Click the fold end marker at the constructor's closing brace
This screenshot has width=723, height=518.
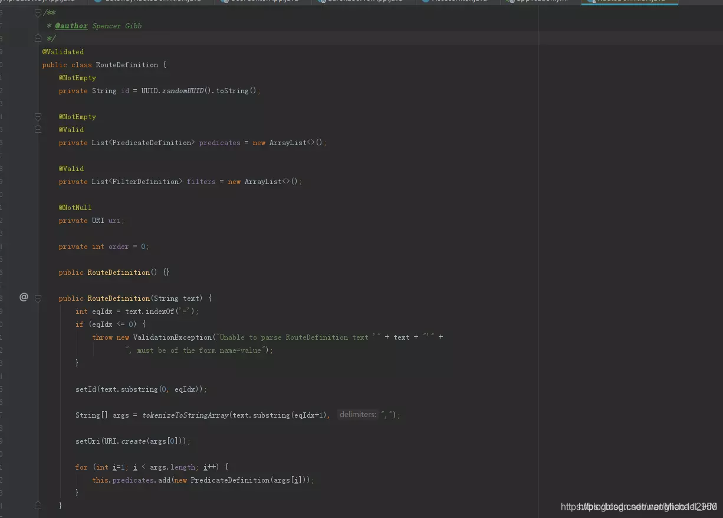click(x=38, y=506)
